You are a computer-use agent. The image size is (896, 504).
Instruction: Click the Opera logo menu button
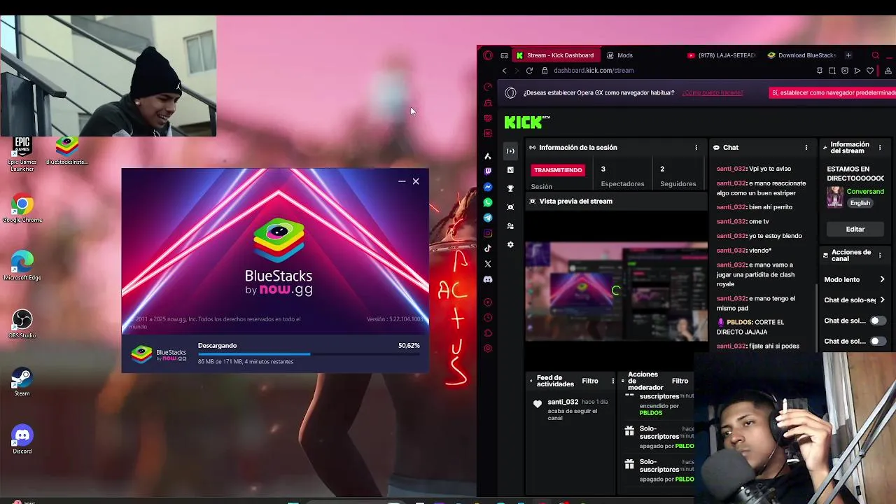488,55
